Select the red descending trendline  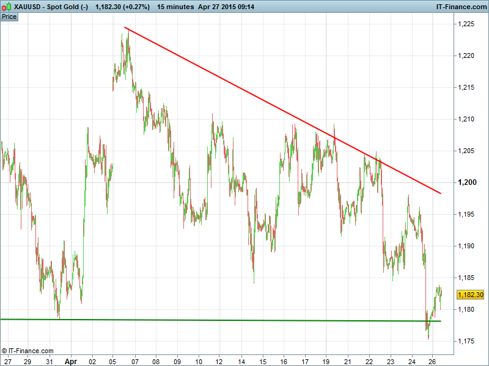click(281, 110)
